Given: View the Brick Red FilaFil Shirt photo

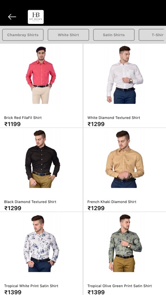Looking at the screenshot, I should pos(41,75).
